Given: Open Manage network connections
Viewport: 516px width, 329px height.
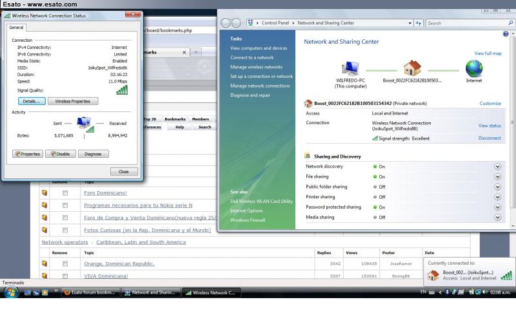Looking at the screenshot, I should coord(260,86).
